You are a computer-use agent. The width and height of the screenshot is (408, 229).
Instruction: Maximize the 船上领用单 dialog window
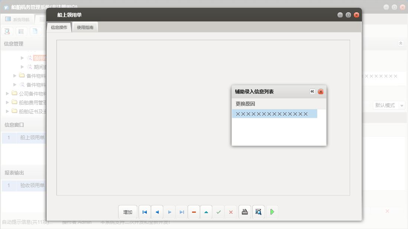348,15
